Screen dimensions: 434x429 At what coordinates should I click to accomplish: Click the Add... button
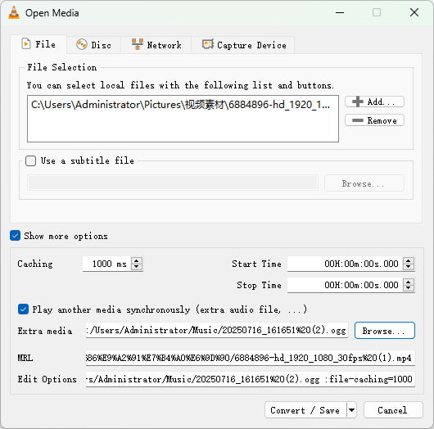click(x=374, y=102)
